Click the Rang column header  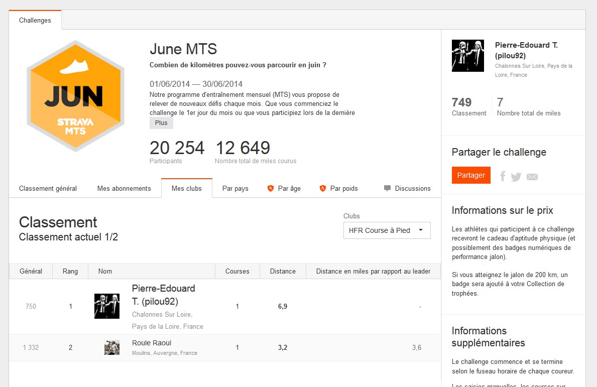point(70,272)
